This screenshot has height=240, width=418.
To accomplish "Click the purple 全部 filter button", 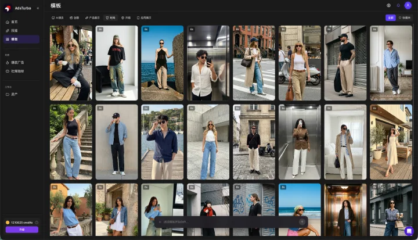I will [391, 17].
